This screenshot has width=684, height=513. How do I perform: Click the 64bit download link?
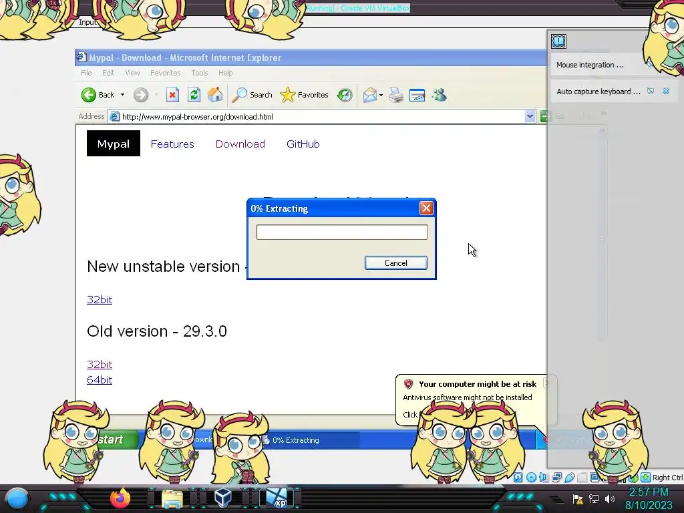pos(100,380)
